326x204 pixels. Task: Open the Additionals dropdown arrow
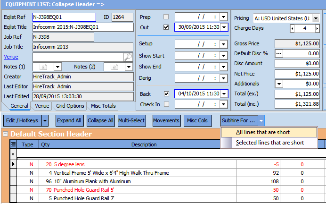[279, 84]
